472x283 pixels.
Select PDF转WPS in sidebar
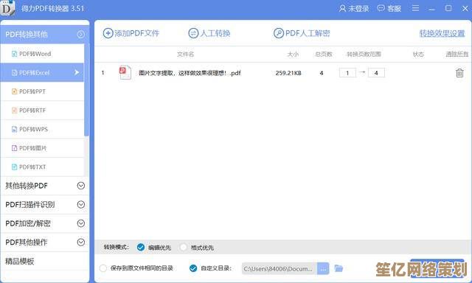[x=42, y=129]
